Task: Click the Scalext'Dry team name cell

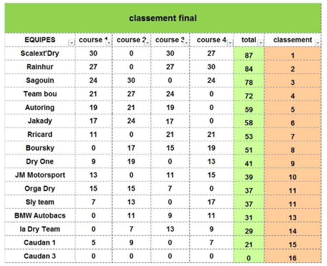Action: pos(40,53)
